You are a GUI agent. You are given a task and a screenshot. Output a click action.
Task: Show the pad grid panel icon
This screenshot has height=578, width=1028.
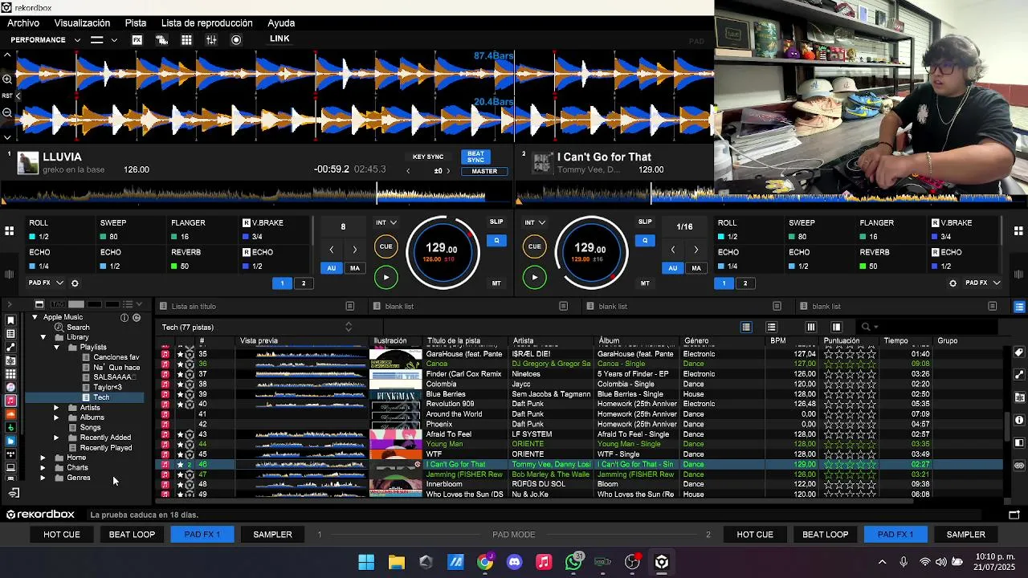pyautogui.click(x=186, y=40)
